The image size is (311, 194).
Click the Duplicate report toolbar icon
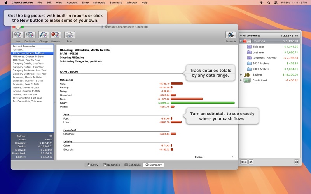(30, 35)
